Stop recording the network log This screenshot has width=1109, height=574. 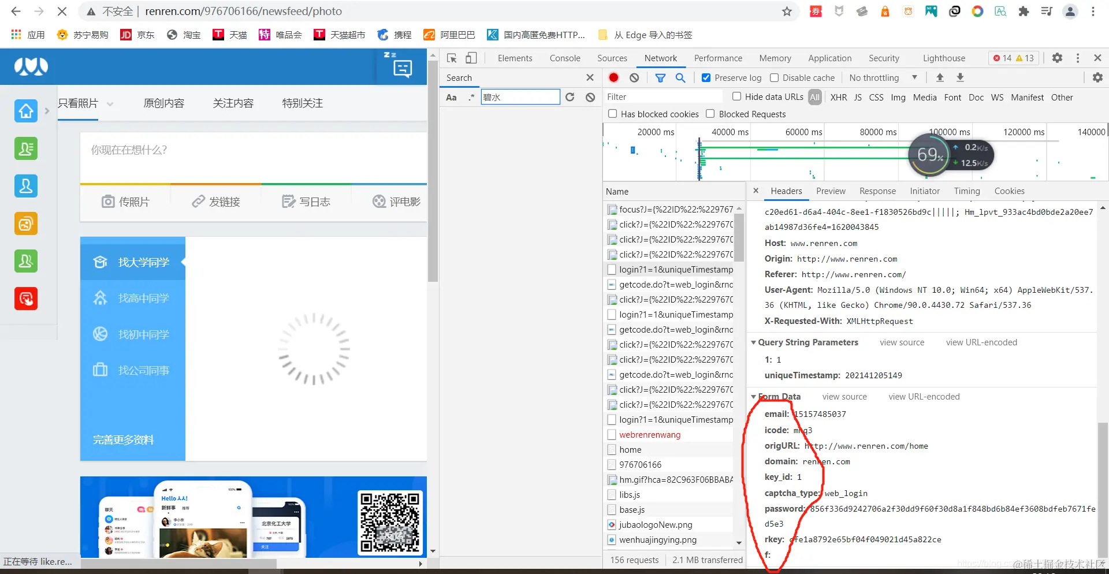pos(613,77)
